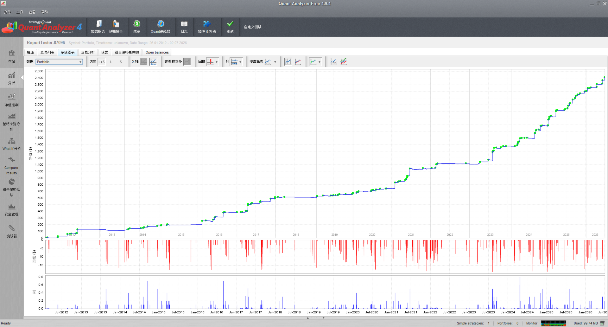This screenshot has height=327, width=608.
Task: Expand the 停滞标志 stagnation dropdown arrow
Action: pos(275,62)
